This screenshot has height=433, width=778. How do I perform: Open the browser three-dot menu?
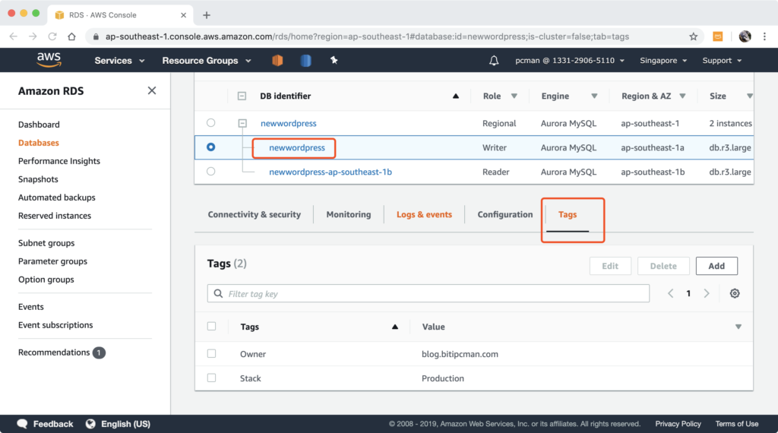tap(764, 36)
